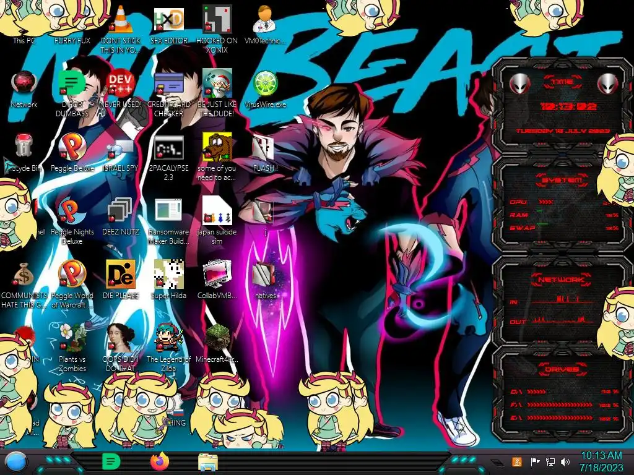Click the SYSTEM header in the widget
This screenshot has height=475, width=634.
tap(562, 180)
